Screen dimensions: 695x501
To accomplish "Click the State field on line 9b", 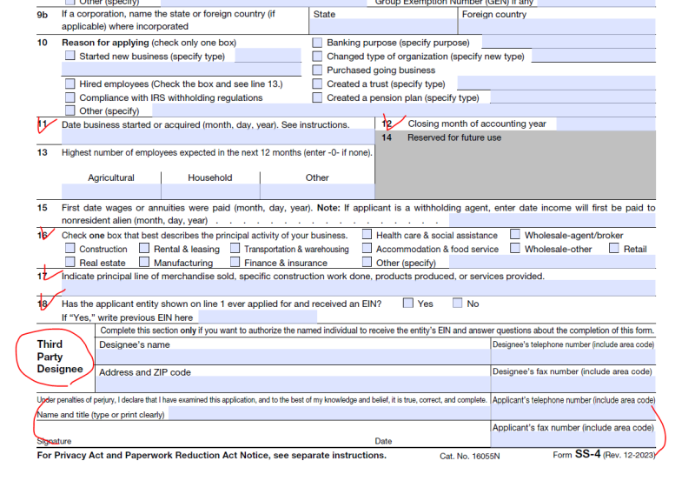I will pyautogui.click(x=383, y=27).
